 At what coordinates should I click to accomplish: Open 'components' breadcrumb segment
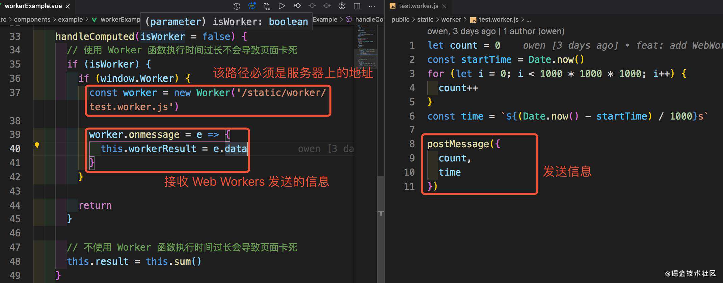click(x=32, y=20)
